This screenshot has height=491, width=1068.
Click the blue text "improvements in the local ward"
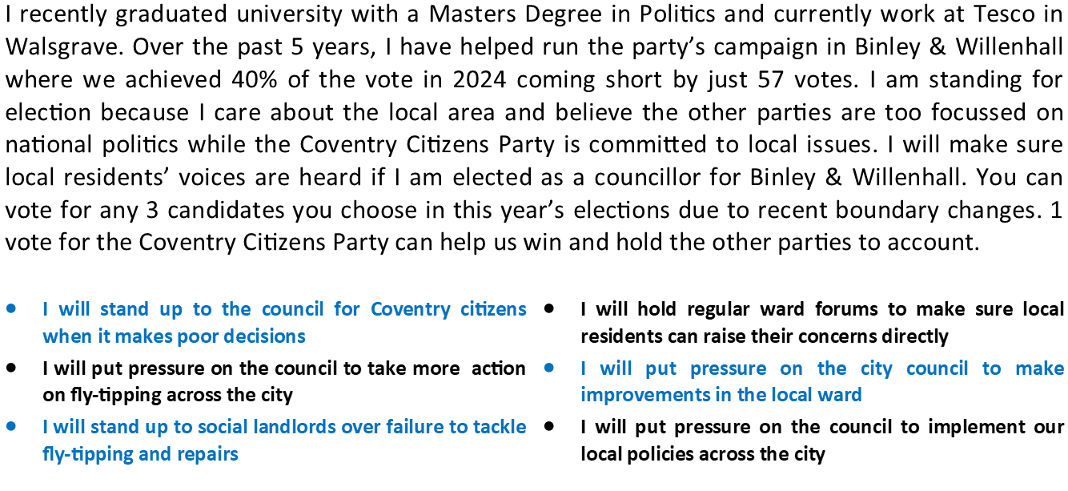(x=721, y=395)
